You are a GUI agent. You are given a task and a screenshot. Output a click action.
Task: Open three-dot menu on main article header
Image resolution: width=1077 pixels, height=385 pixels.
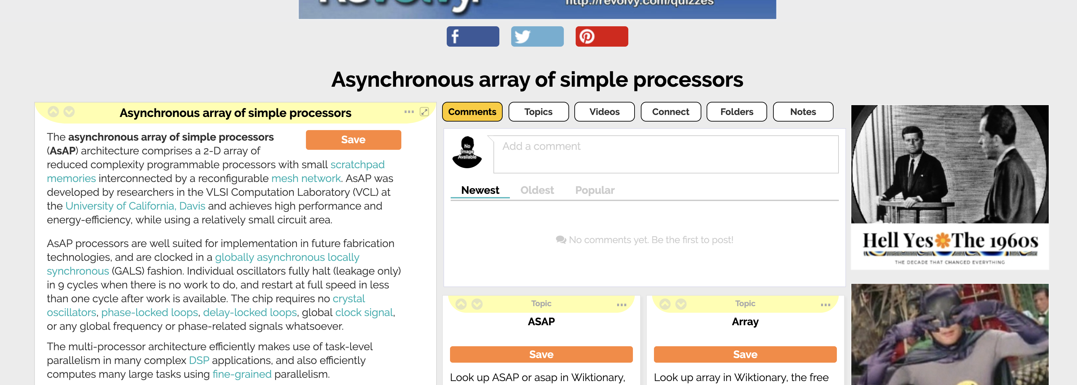pos(409,112)
